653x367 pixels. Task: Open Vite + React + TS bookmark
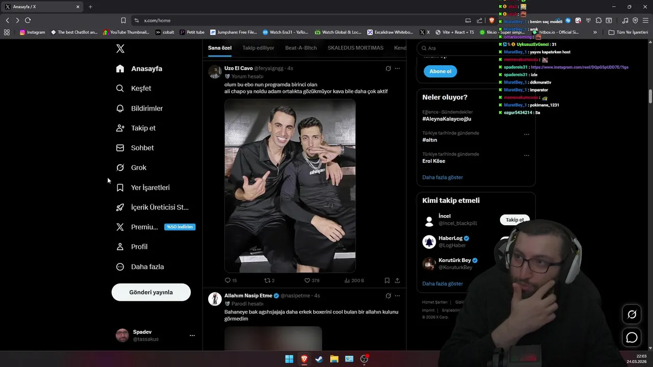pyautogui.click(x=455, y=32)
